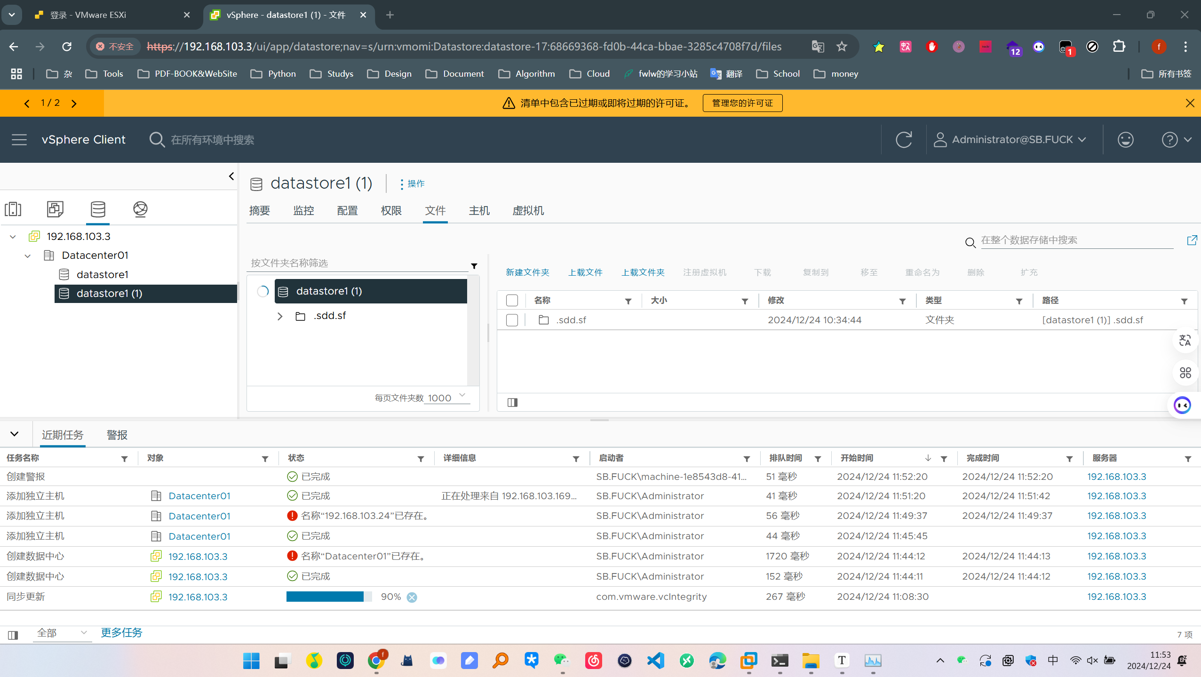Click the 在整个数据存储中搜索 search field
The image size is (1201, 677).
[x=1076, y=240]
